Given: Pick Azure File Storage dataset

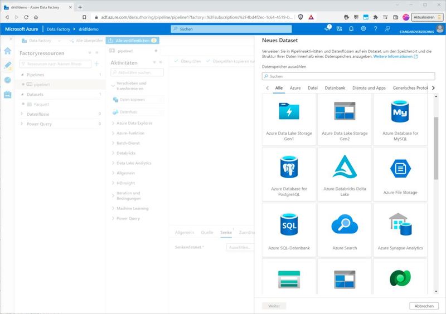Looking at the screenshot, I should pos(400,174).
